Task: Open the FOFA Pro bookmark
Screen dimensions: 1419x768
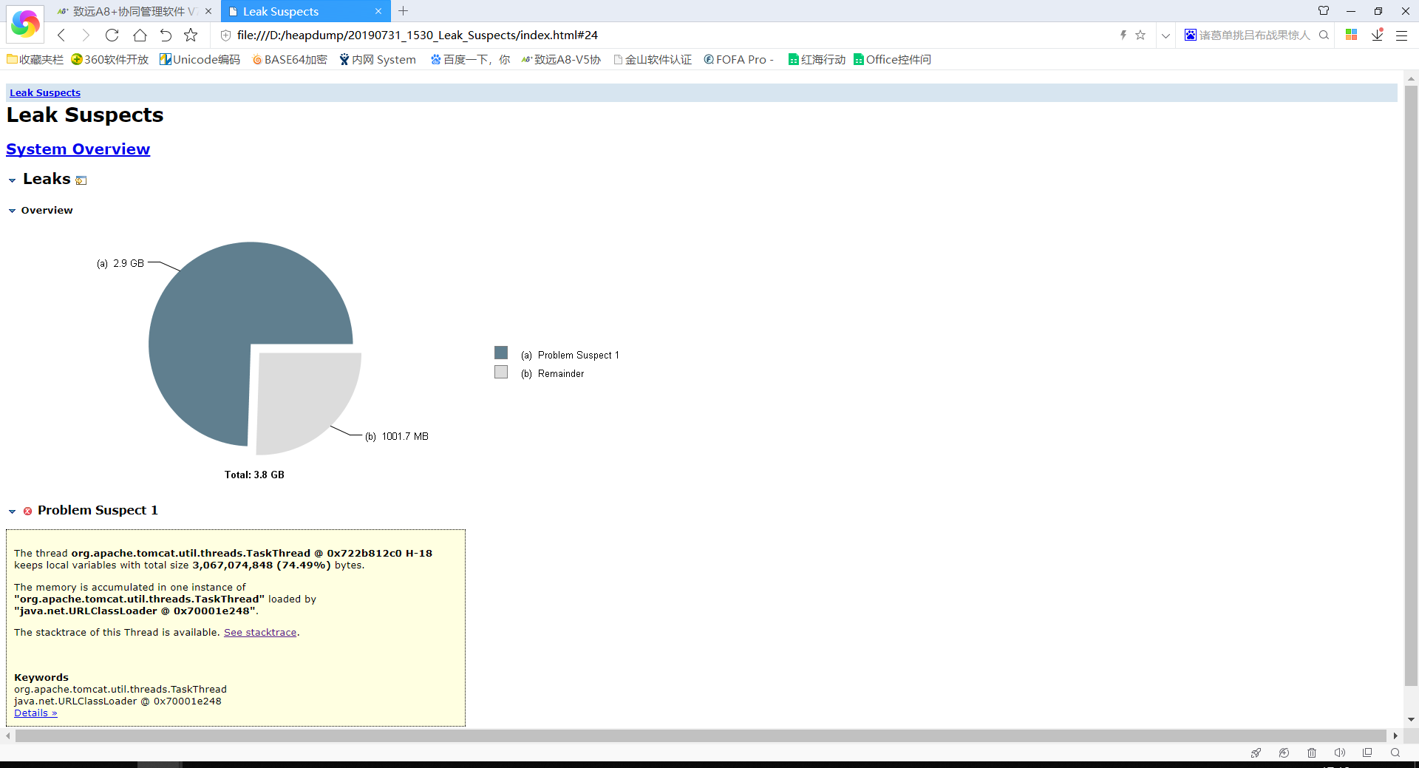Action: coord(738,59)
